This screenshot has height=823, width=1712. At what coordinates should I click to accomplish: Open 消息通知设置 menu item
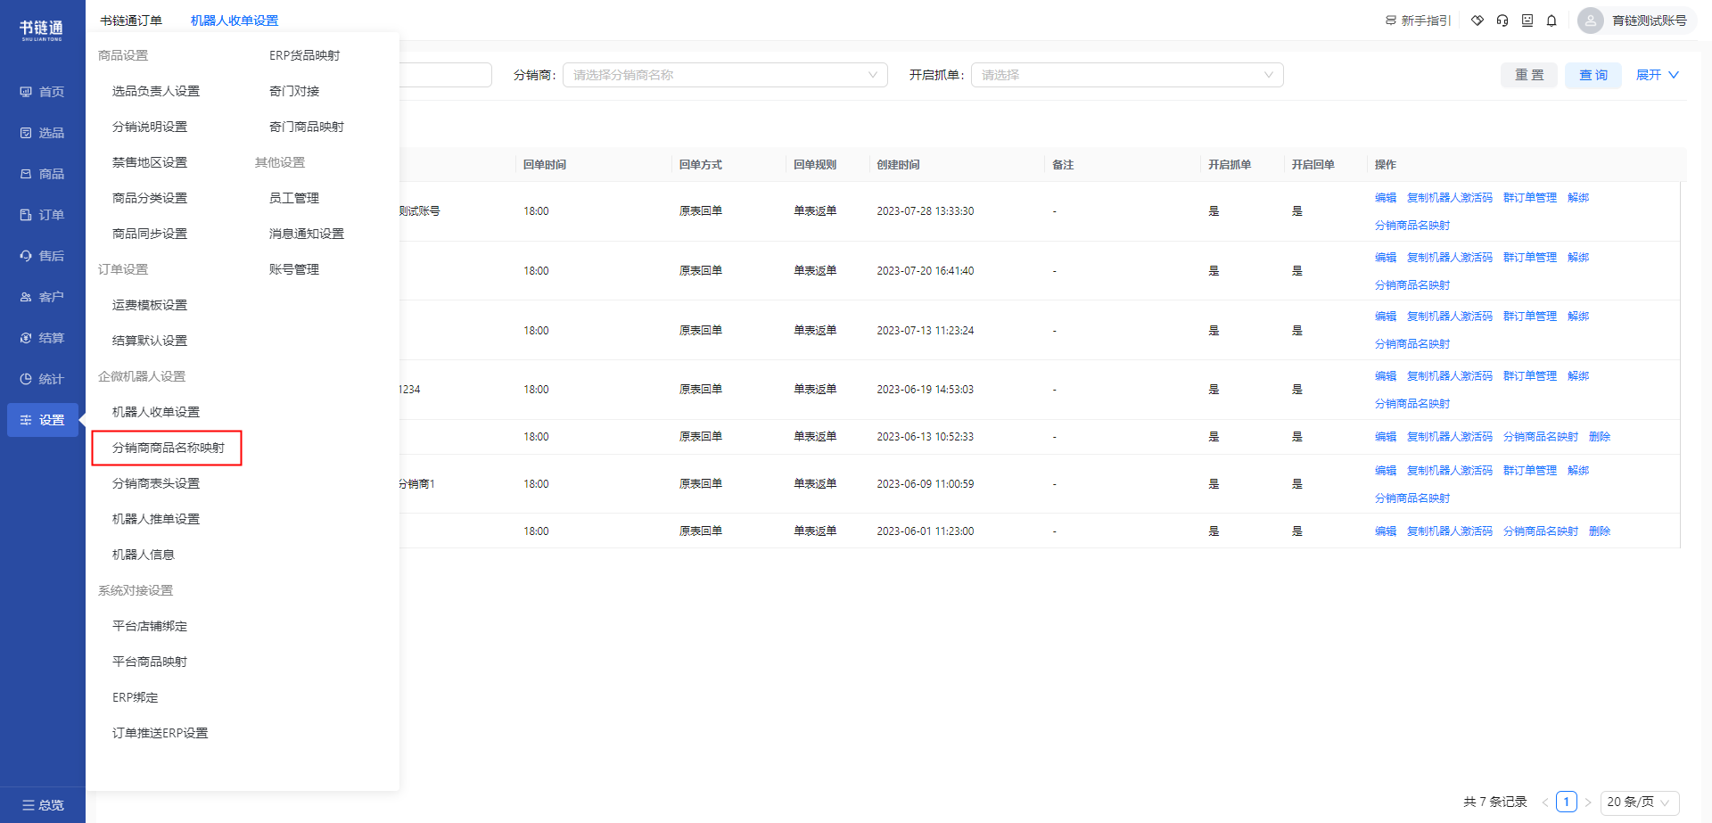[307, 234]
